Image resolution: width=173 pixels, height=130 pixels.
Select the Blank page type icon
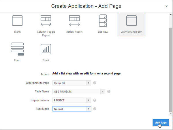click(17, 21)
